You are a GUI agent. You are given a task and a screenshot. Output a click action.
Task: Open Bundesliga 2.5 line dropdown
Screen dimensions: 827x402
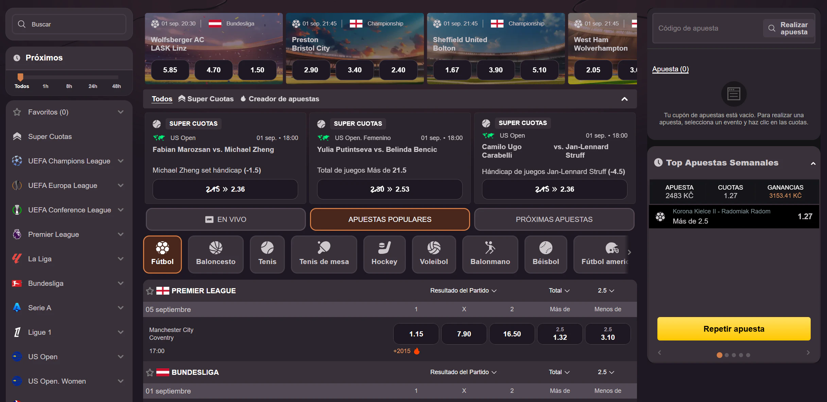[x=606, y=372]
